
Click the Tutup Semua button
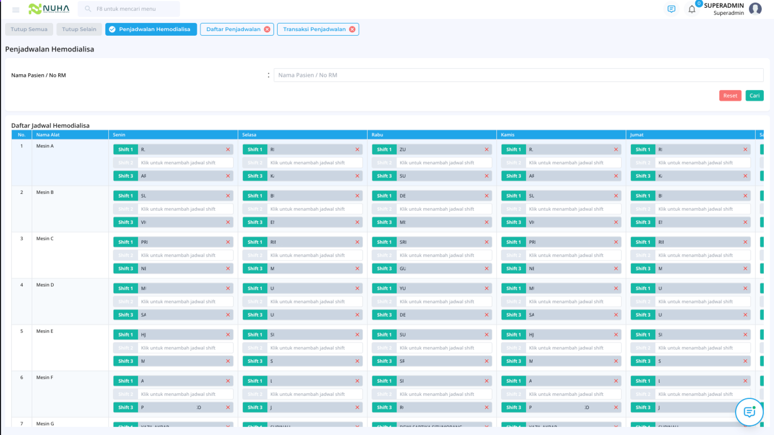point(29,29)
